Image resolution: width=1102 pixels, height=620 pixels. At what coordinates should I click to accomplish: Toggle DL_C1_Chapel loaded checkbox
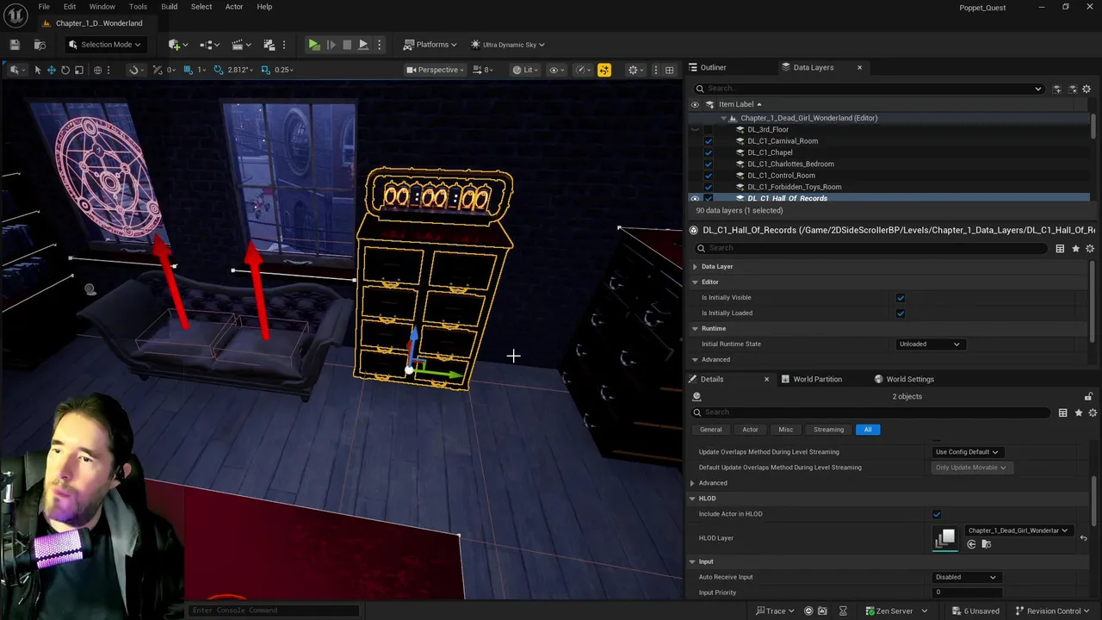(709, 152)
